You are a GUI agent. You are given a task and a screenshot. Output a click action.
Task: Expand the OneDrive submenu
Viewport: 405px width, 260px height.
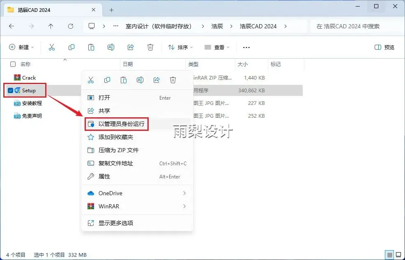(184, 193)
